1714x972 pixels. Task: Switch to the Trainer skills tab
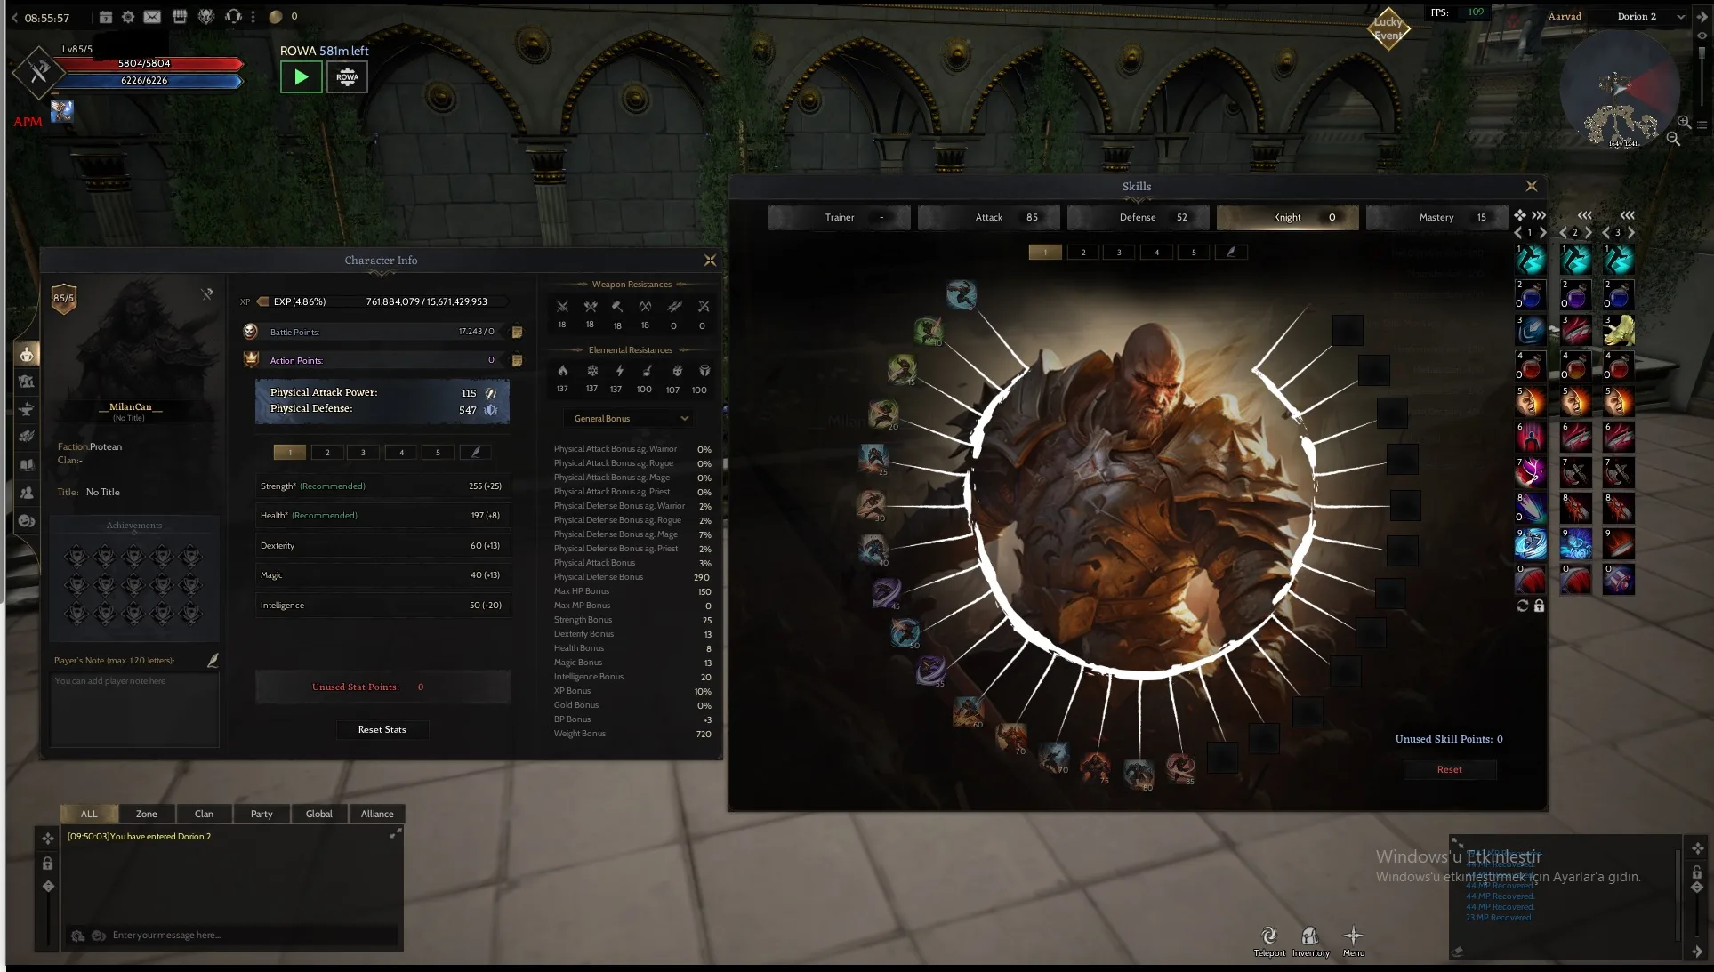[x=839, y=218]
